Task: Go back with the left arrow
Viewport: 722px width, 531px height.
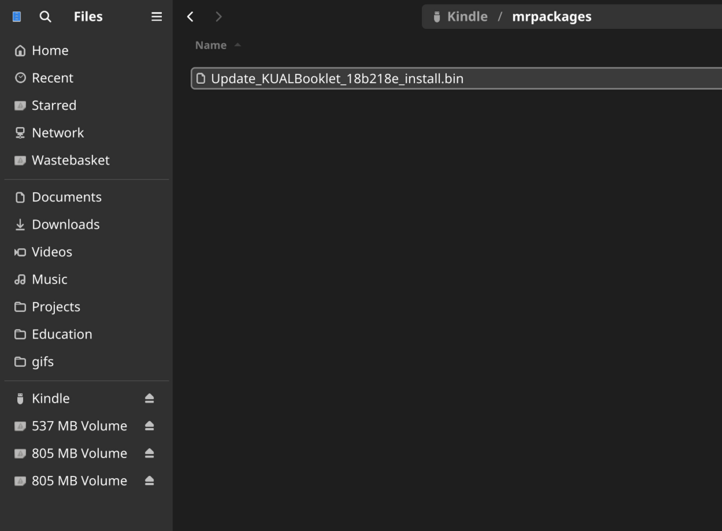Action: (190, 17)
